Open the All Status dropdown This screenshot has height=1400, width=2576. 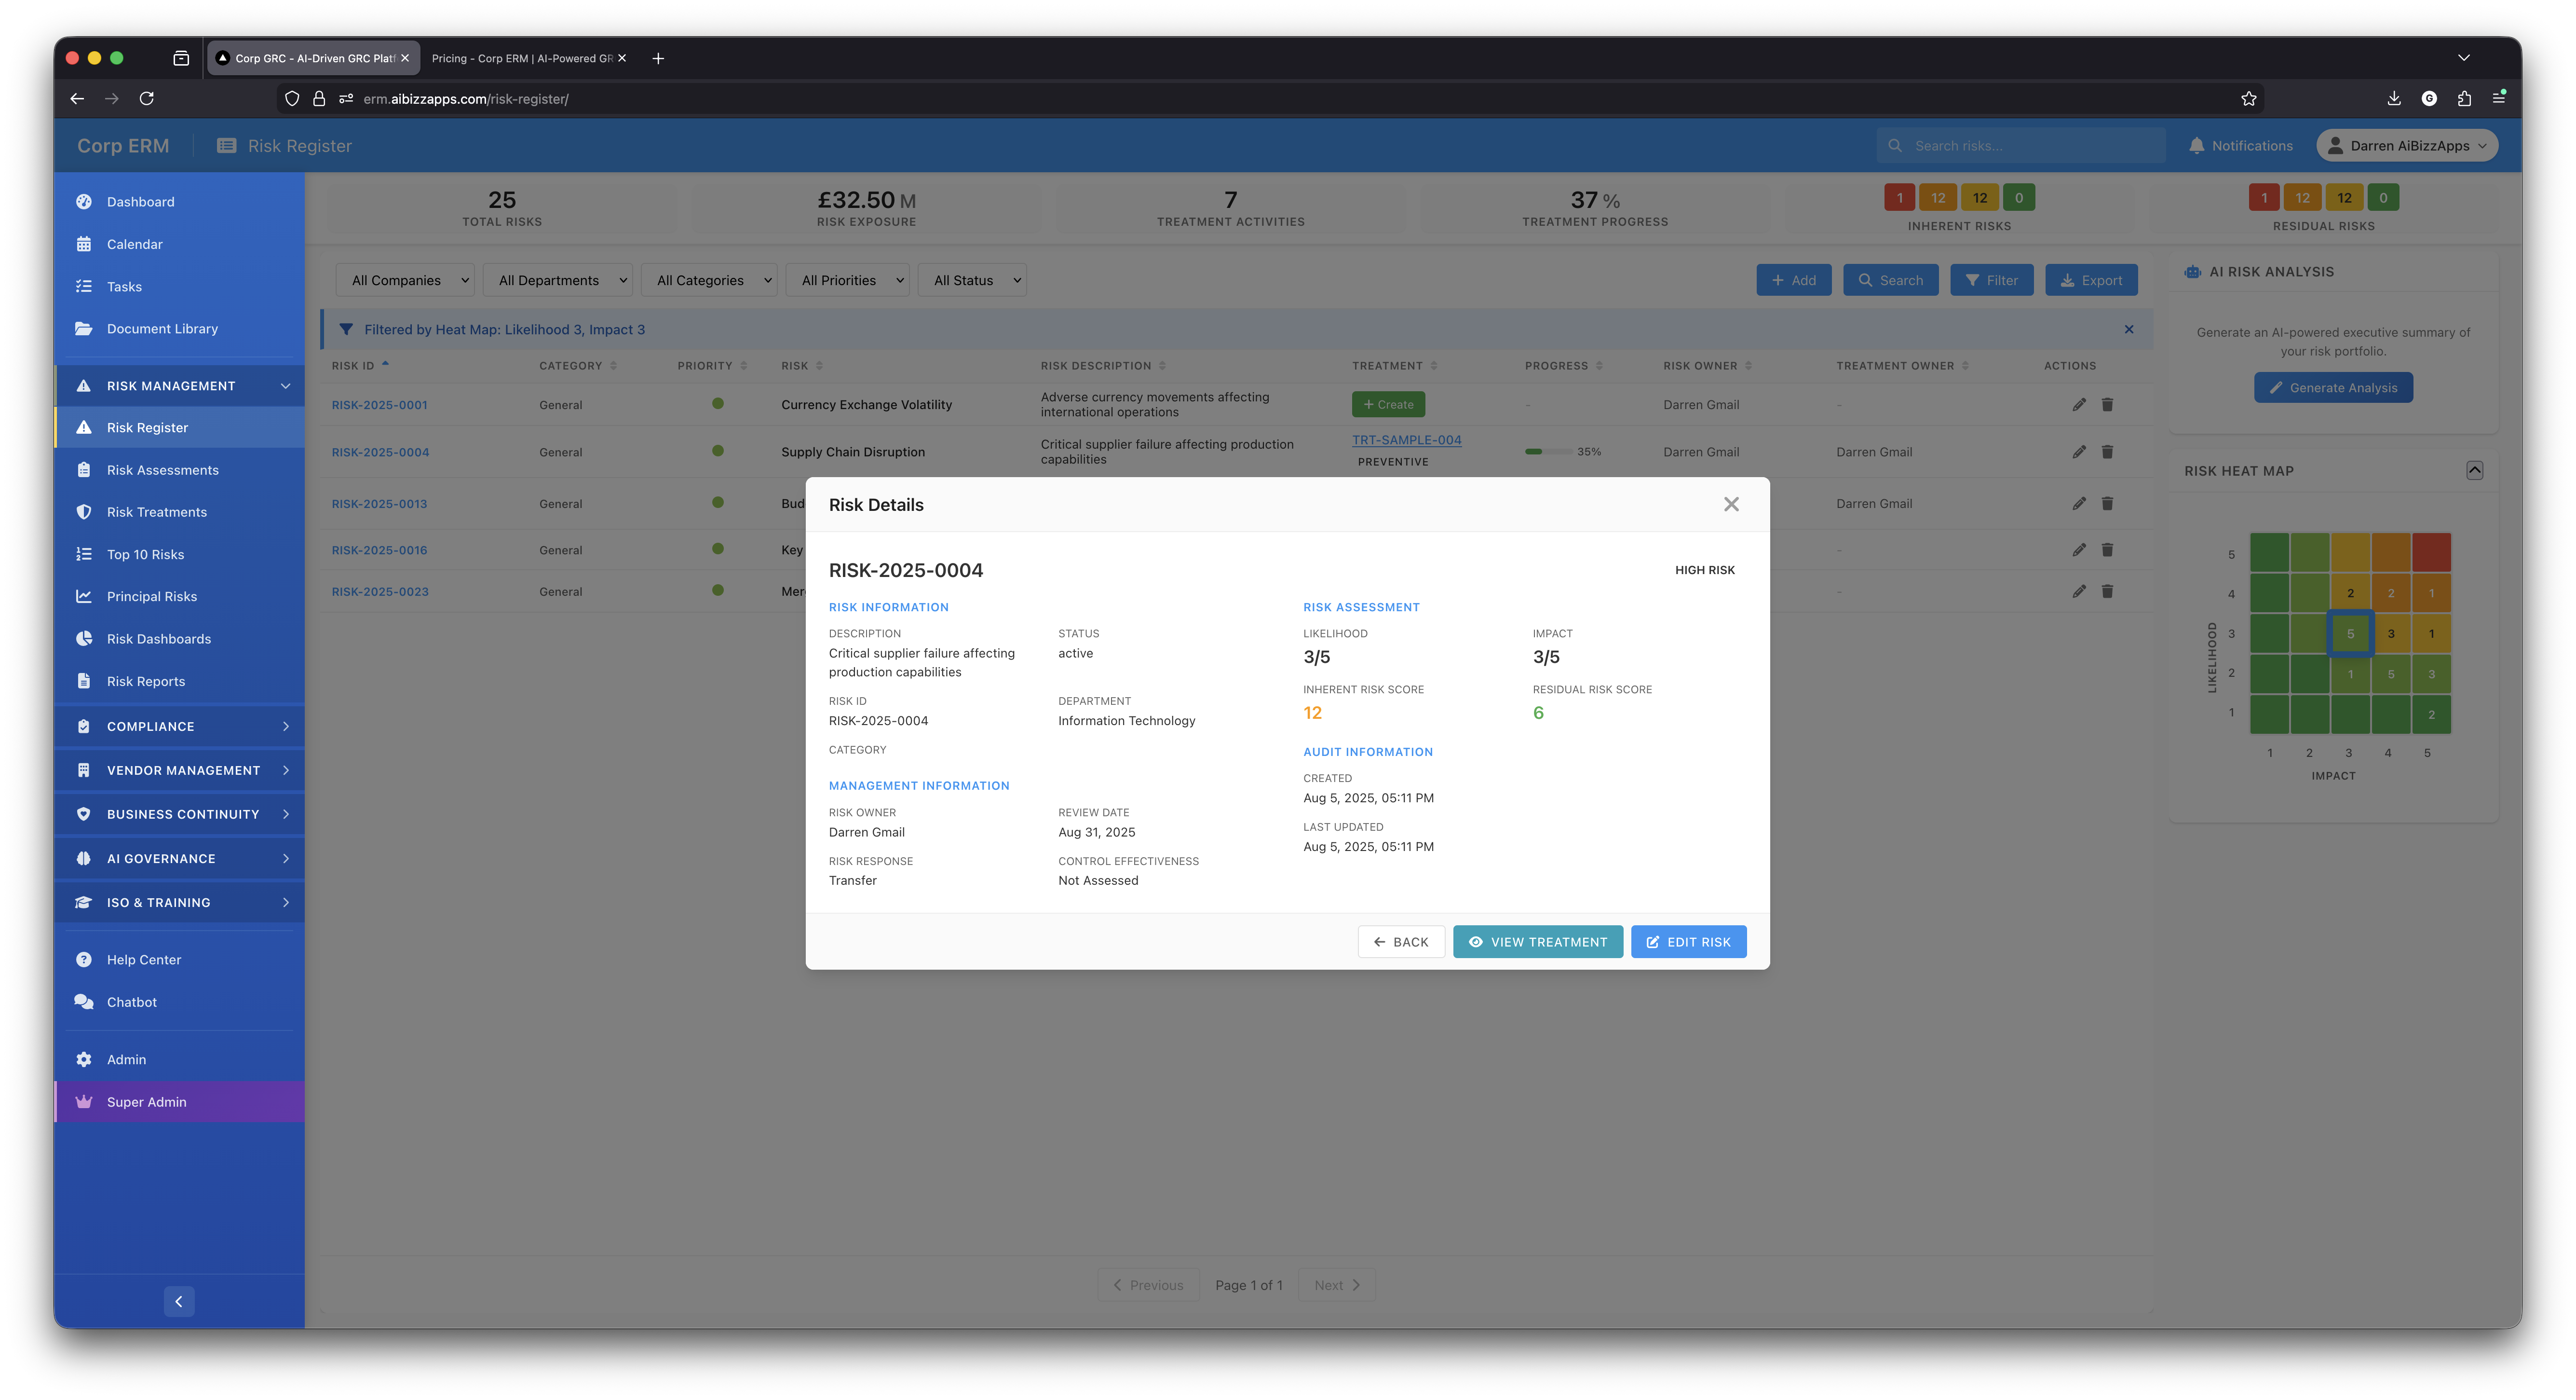pos(973,280)
